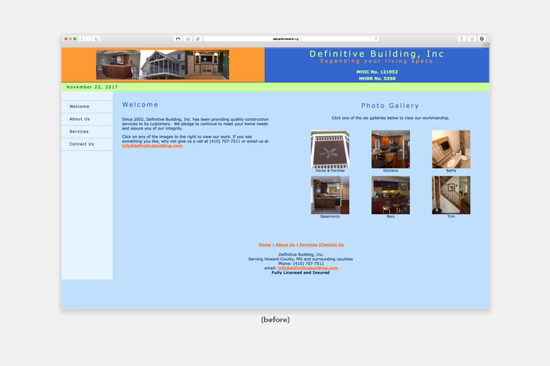Screen dimensions: 550x366
Task: Select About Us in the sidebar menu
Action: [x=79, y=119]
